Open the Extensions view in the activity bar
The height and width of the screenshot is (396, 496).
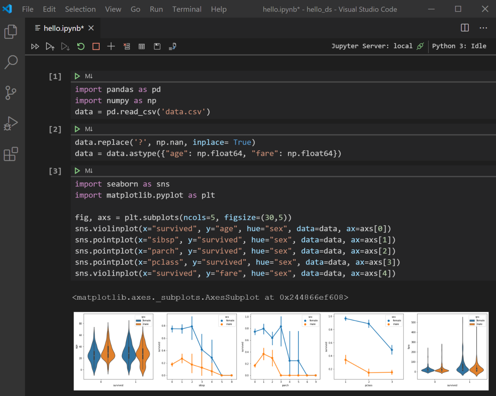[x=11, y=154]
